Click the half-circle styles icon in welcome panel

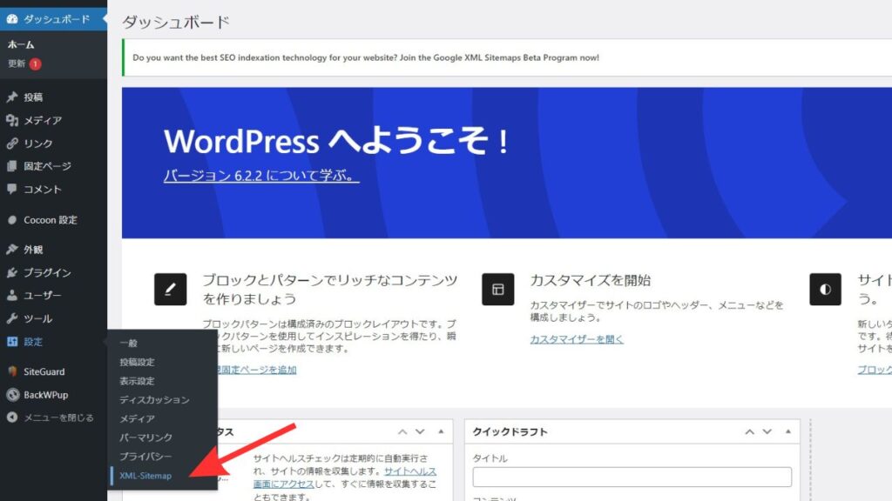[x=826, y=289]
